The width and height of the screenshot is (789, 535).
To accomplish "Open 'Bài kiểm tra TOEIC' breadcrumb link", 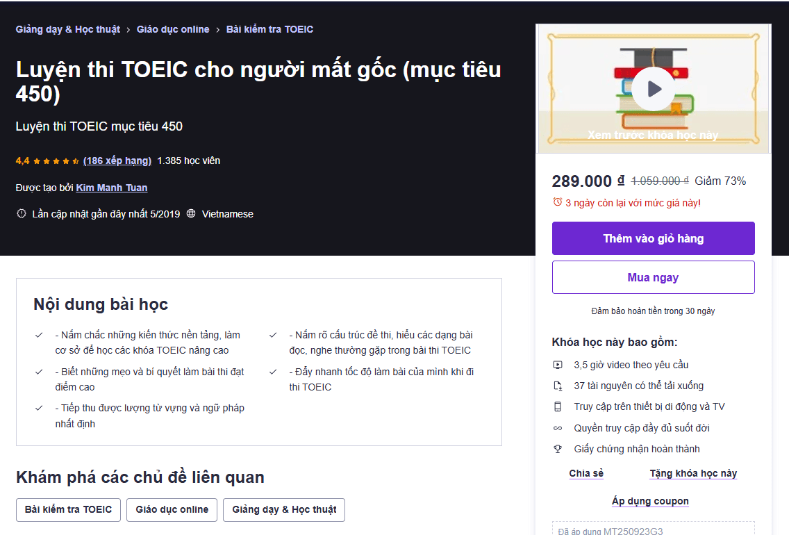I will 269,29.
